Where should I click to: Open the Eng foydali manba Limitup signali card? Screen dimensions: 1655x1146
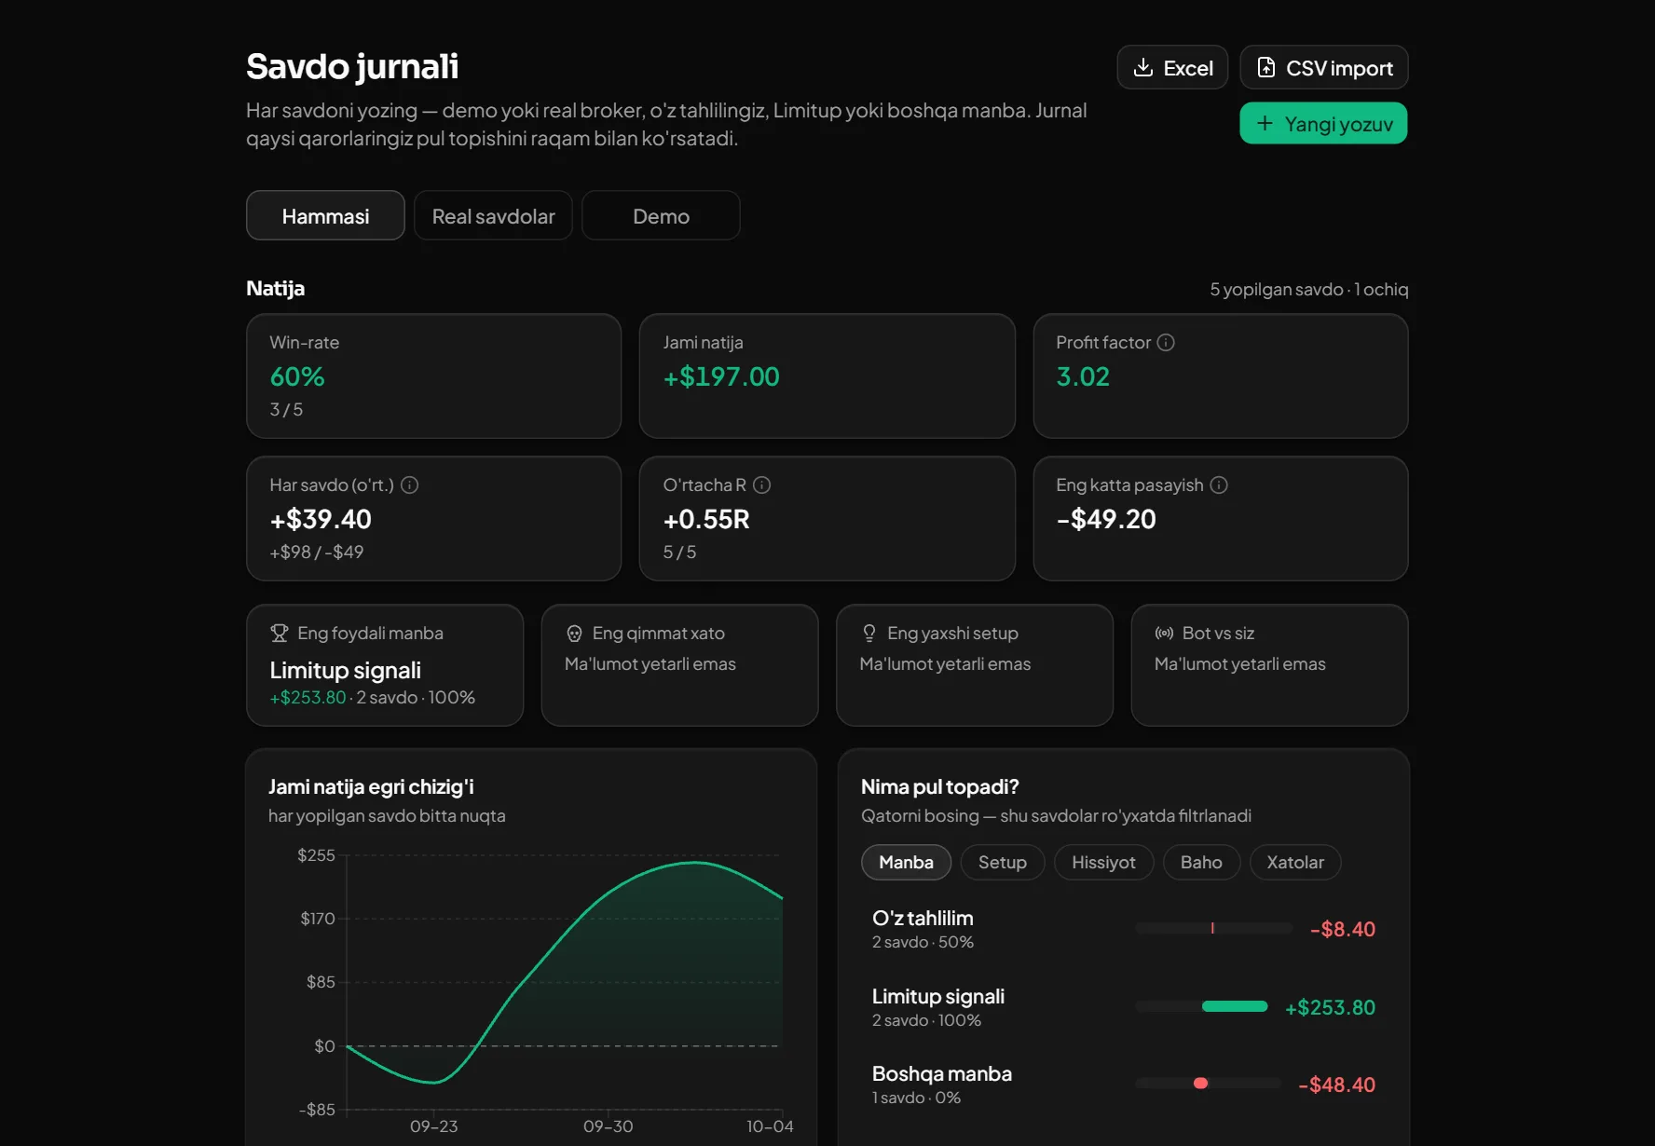[385, 665]
